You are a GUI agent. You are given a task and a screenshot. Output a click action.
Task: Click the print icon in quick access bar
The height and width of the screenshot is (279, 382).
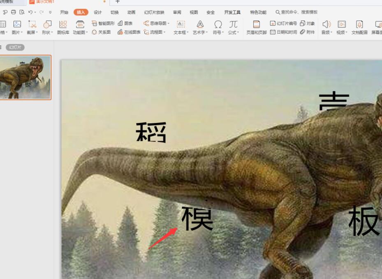click(x=14, y=12)
